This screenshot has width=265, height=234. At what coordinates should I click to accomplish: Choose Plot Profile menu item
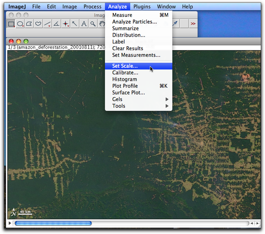click(139, 86)
